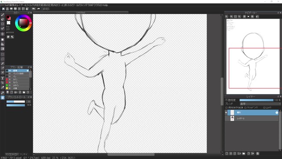This screenshot has width=282, height=159.
Task: Select the Hand pan tool
Action: tap(3, 98)
